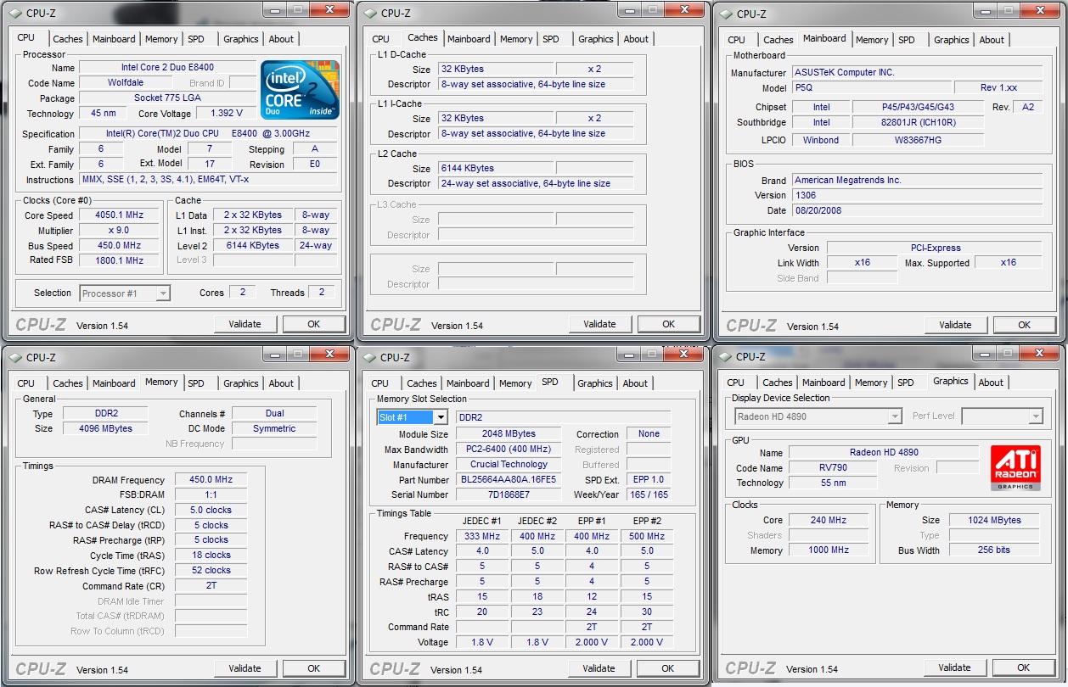The width and height of the screenshot is (1068, 687).
Task: Click CPU-Z title icon in Graphics window
Action: pos(724,356)
